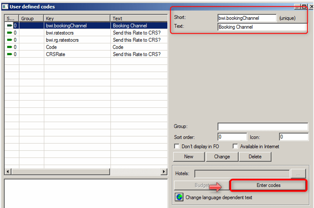Close the User defined codes window
The height and width of the screenshot is (208, 314).
click(311, 7)
